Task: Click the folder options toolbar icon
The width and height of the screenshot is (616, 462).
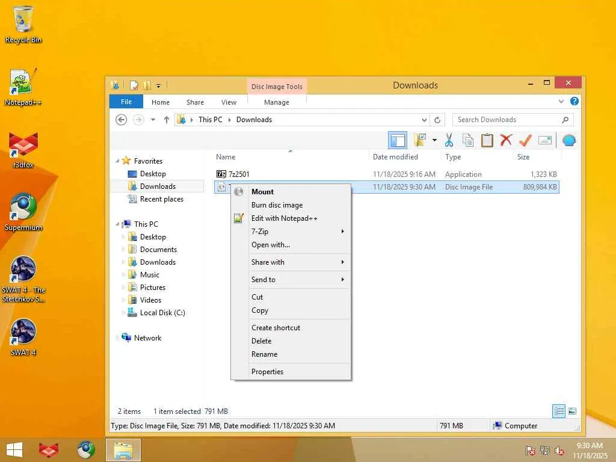Action: pos(420,140)
